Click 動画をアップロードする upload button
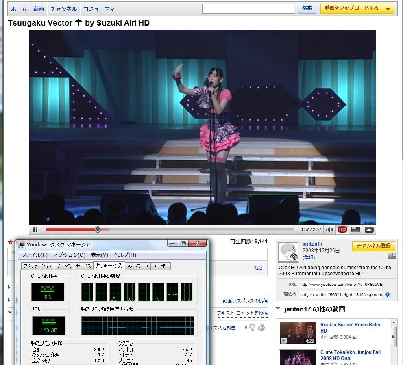Screen dimensions: 403x365 (351, 8)
